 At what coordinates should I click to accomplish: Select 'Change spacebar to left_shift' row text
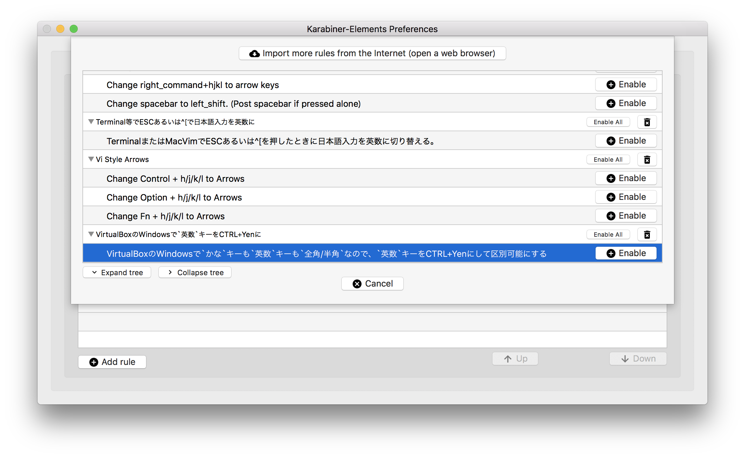(233, 104)
